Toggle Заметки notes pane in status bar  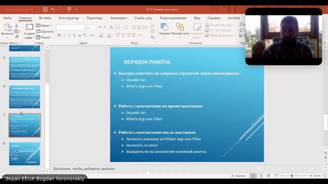[238, 176]
